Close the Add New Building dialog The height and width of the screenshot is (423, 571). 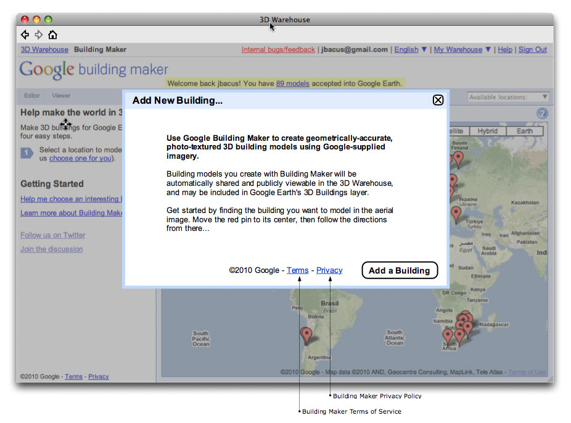(438, 100)
